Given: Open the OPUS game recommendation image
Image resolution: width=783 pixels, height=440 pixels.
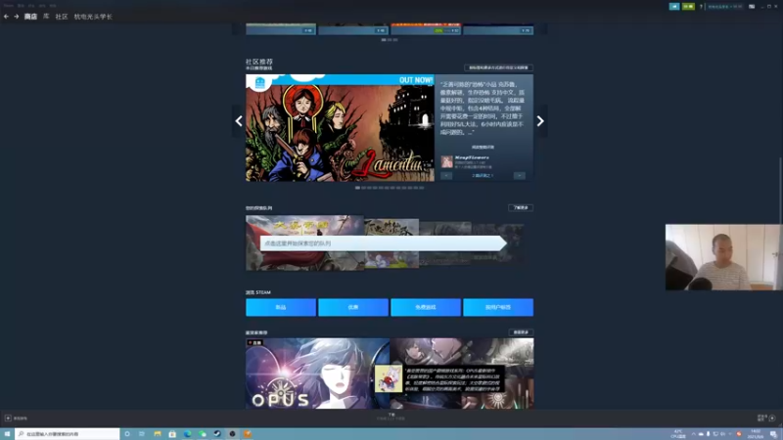Looking at the screenshot, I should tap(317, 374).
